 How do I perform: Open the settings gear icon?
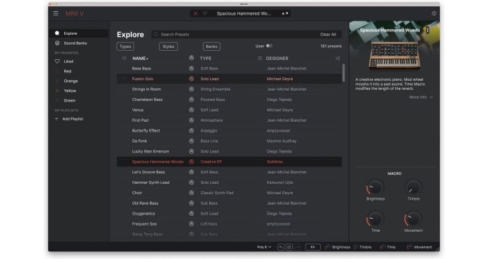coord(434,13)
